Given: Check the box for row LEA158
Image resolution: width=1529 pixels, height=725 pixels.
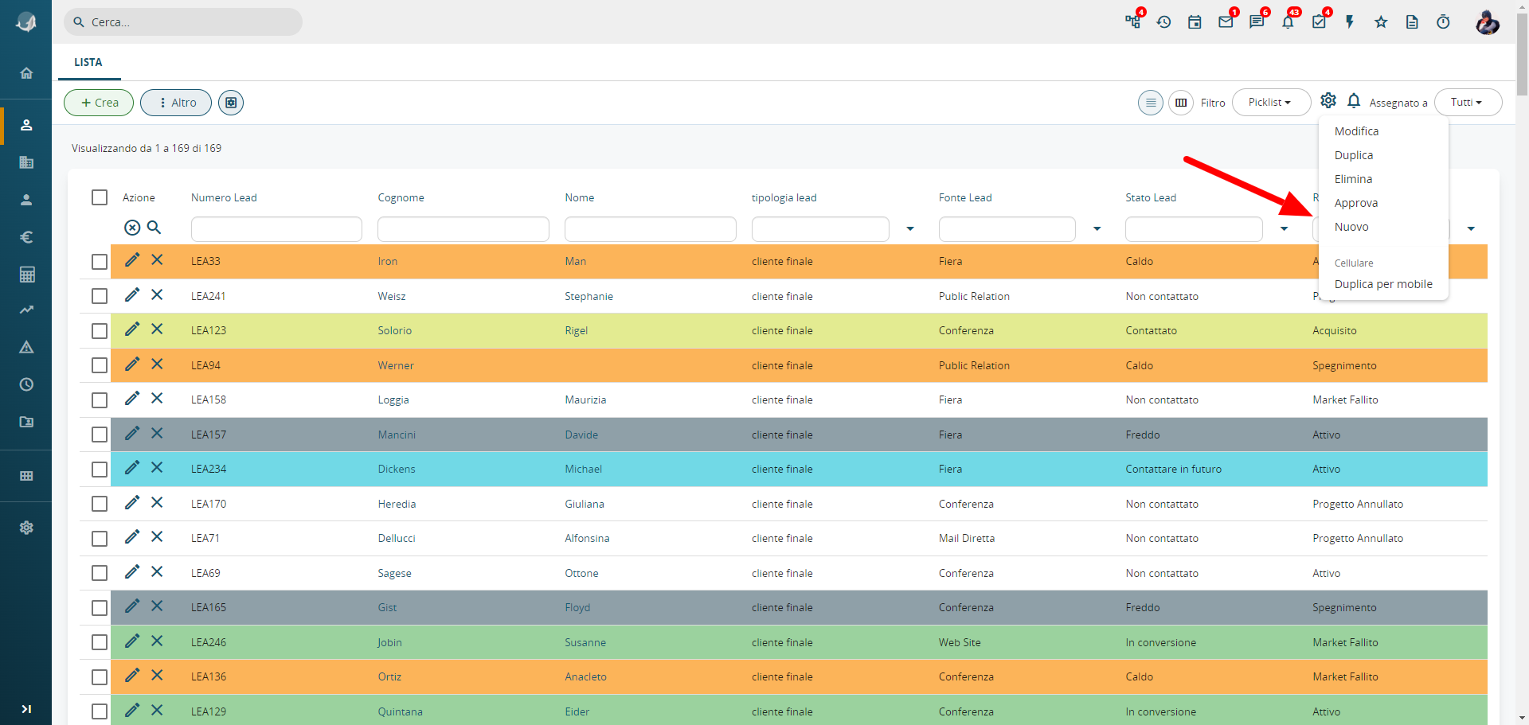Looking at the screenshot, I should tap(100, 400).
